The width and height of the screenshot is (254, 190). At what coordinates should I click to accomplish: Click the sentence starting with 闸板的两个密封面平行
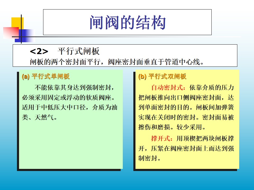pyautogui.click(x=117, y=62)
